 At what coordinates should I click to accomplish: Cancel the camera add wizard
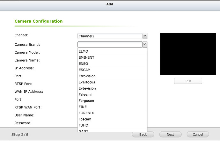[x=198, y=134]
